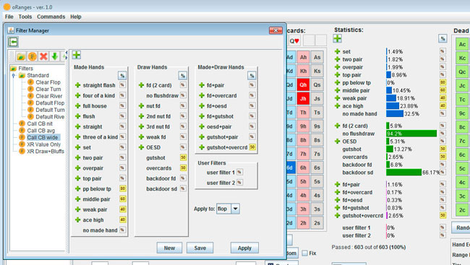Click plus icon next to straight flash
This screenshot has height=265, width=470.
77,85
